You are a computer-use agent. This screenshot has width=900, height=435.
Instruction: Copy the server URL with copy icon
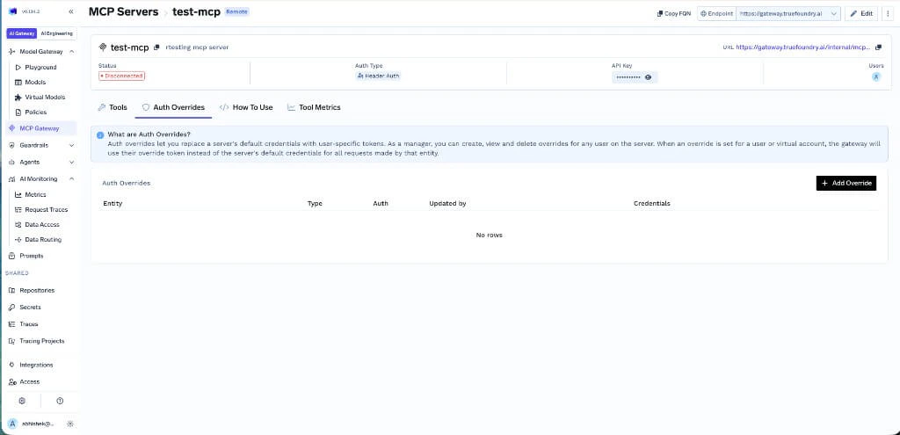click(x=878, y=47)
